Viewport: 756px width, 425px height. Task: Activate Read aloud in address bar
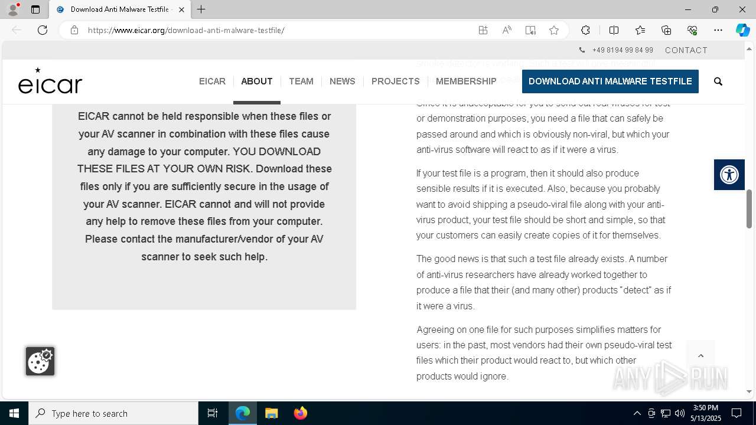pos(507,30)
